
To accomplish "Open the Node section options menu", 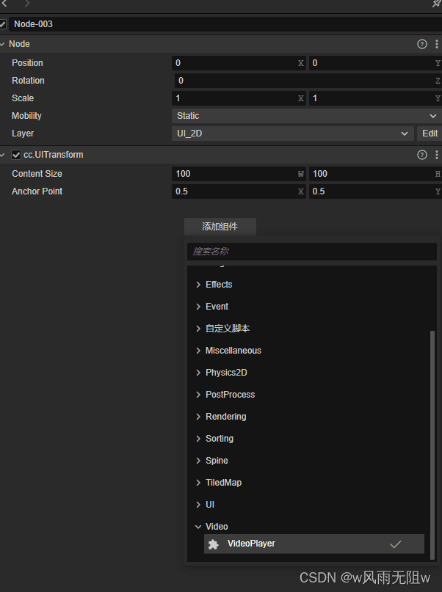I will [437, 44].
